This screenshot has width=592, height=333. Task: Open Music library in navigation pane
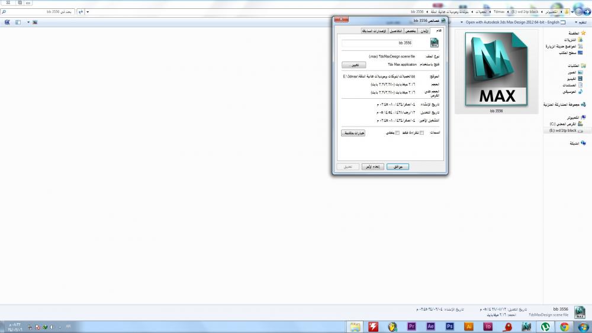point(572,91)
